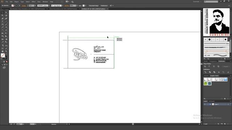Reset to default fill and stroke
Image resolution: width=232 pixels, height=130 pixels.
tap(1, 59)
